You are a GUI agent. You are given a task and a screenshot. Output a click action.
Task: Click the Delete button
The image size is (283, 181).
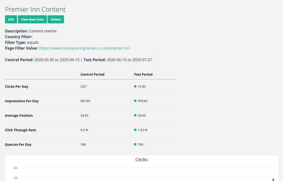(x=56, y=19)
